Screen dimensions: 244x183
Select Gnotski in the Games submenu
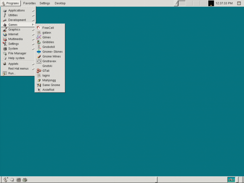pyautogui.click(x=50, y=66)
